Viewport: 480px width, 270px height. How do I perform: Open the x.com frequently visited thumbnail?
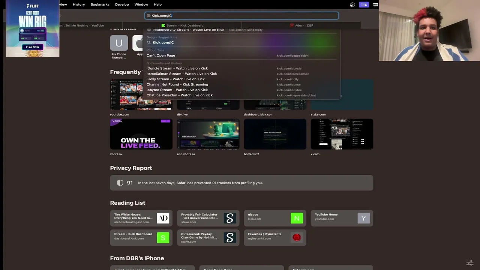[x=342, y=134]
